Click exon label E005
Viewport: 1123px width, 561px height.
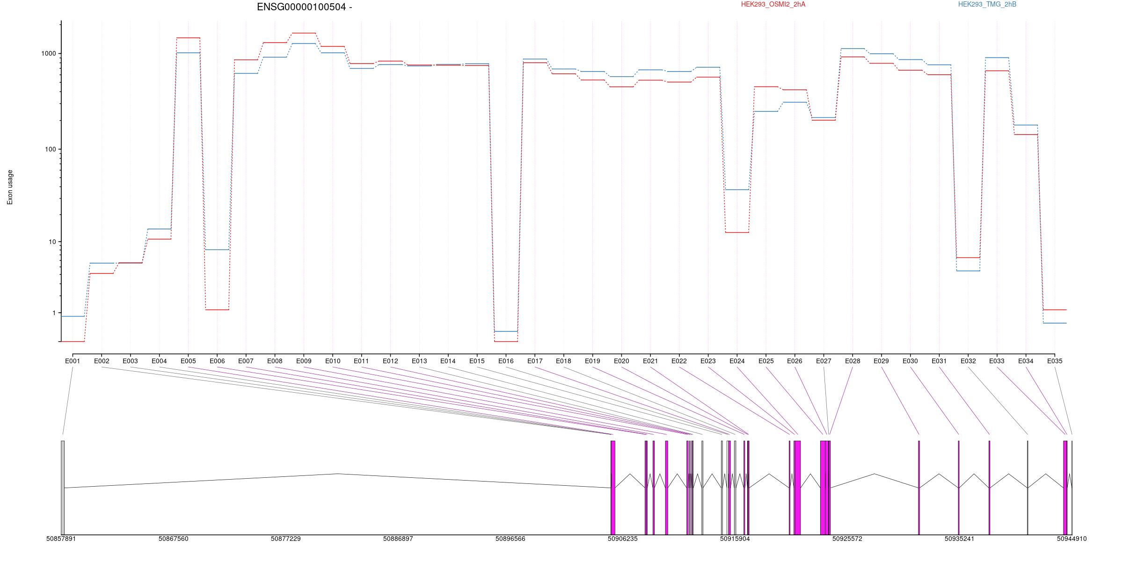pos(188,361)
